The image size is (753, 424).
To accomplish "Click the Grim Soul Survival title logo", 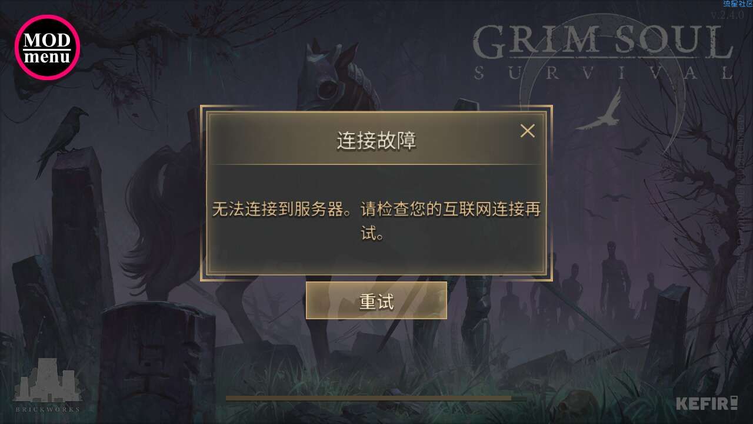I will coord(604,52).
